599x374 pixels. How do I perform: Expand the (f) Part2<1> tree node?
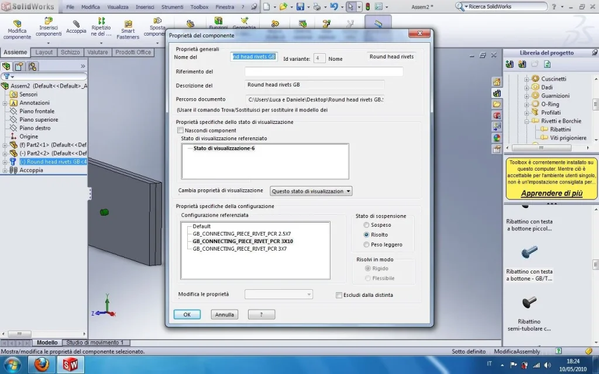pos(5,145)
